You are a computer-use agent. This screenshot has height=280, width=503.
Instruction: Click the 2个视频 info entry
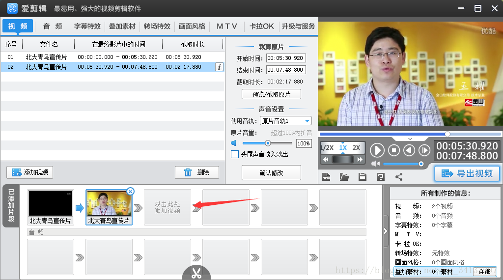(442, 206)
